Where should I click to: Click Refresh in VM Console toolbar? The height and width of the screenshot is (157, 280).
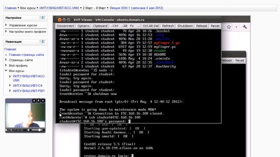click(168, 26)
